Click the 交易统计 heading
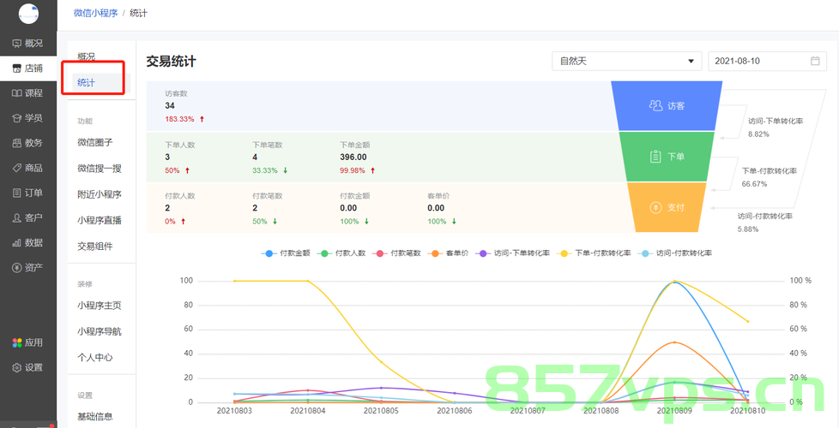The height and width of the screenshot is (428, 839). coord(172,62)
